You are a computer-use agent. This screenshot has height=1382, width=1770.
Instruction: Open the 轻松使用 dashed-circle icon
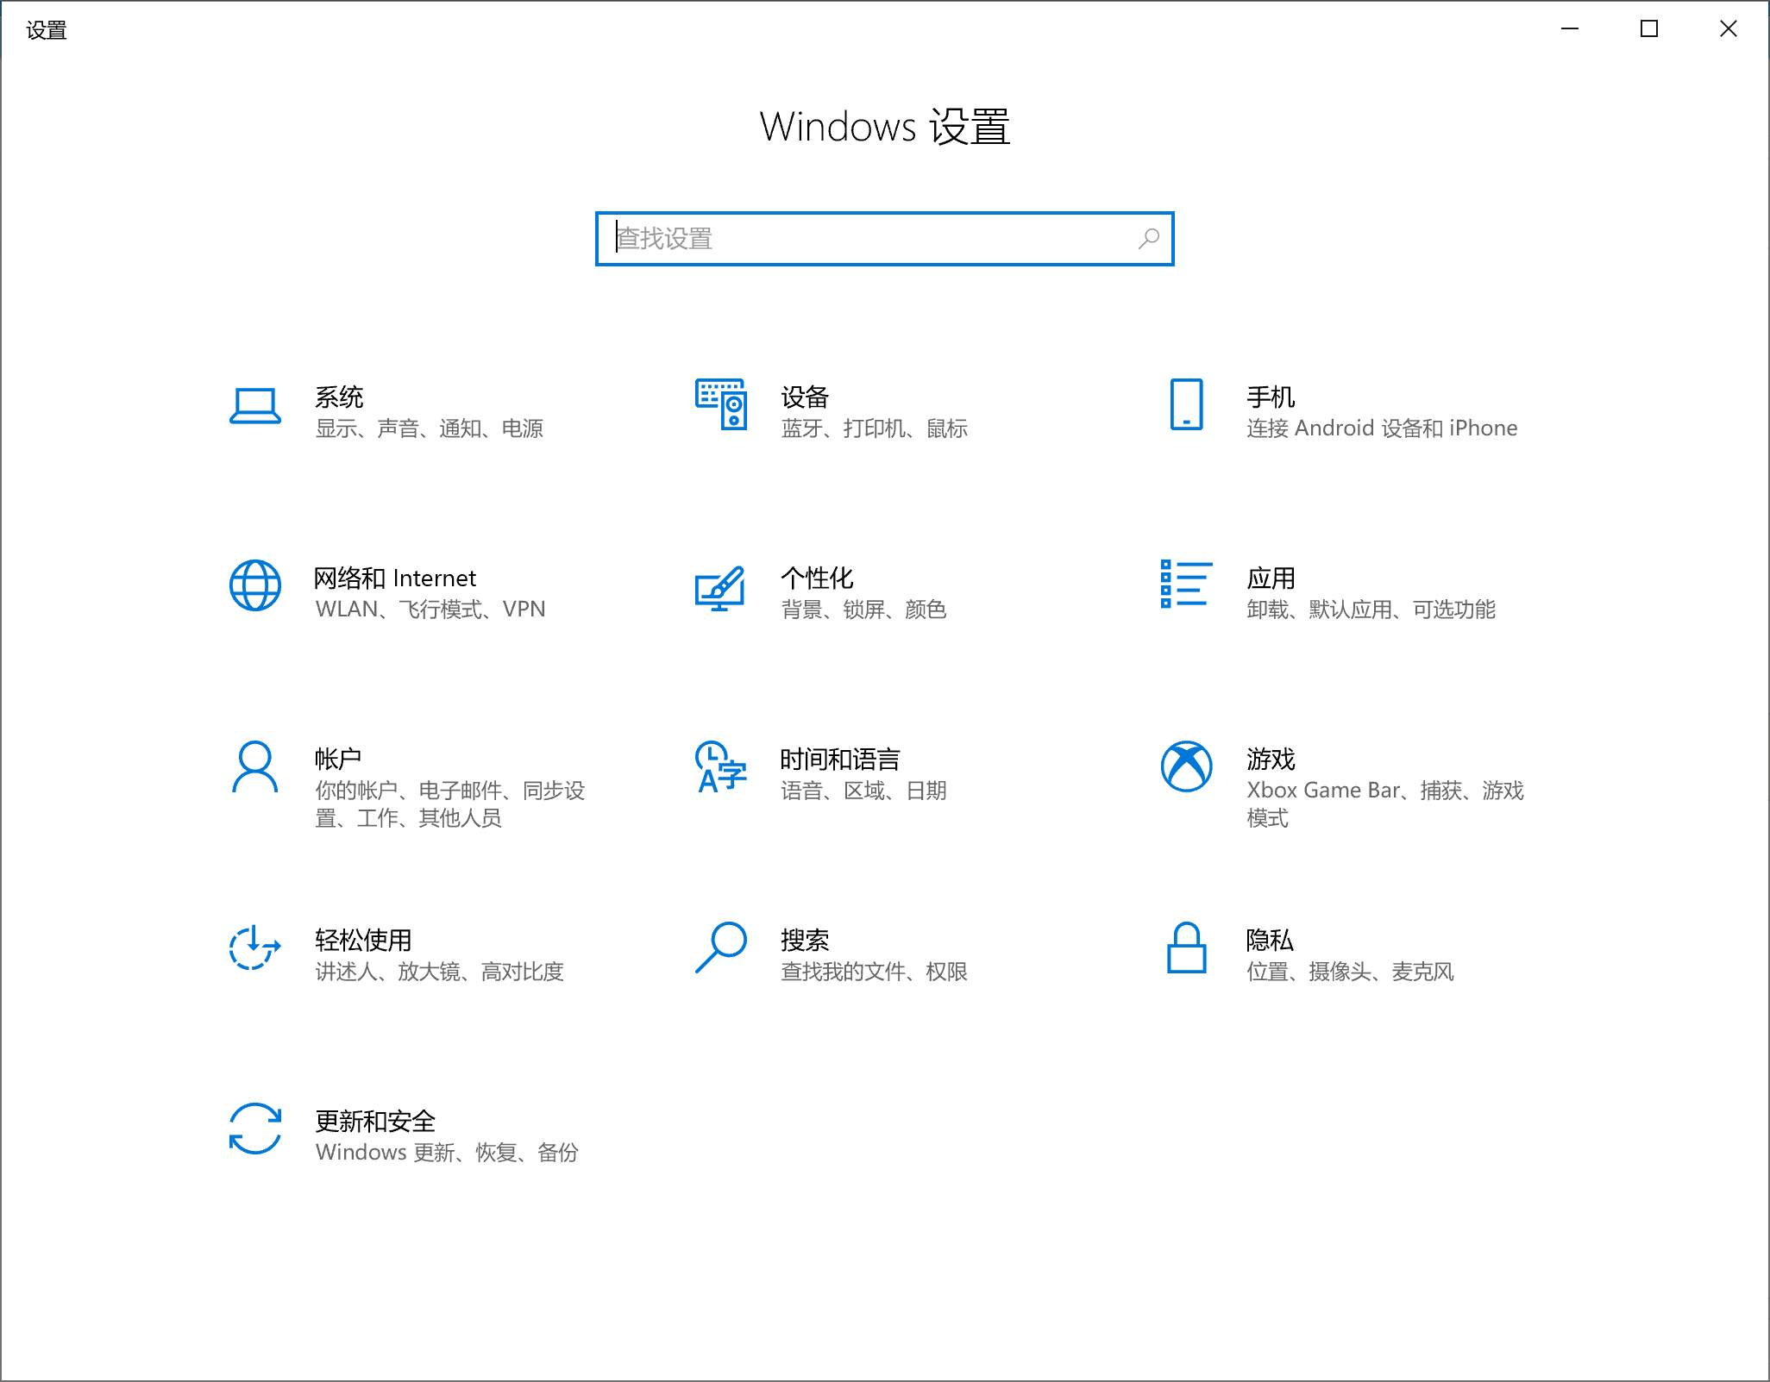coord(254,947)
